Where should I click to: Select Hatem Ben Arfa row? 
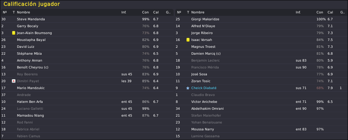tap(87, 101)
